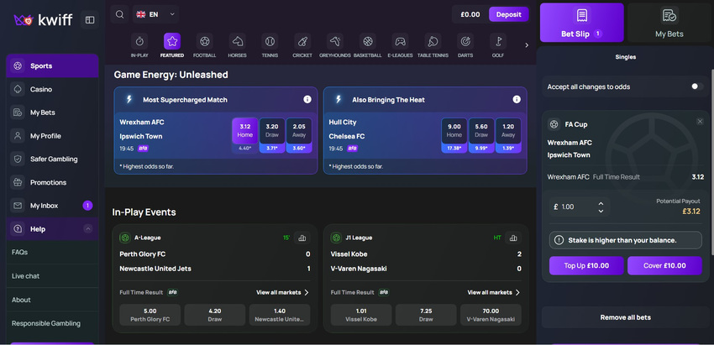This screenshot has height=345, width=714.
Task: Select Hull v Chelsea Draw 5.60
Action: coord(481,131)
